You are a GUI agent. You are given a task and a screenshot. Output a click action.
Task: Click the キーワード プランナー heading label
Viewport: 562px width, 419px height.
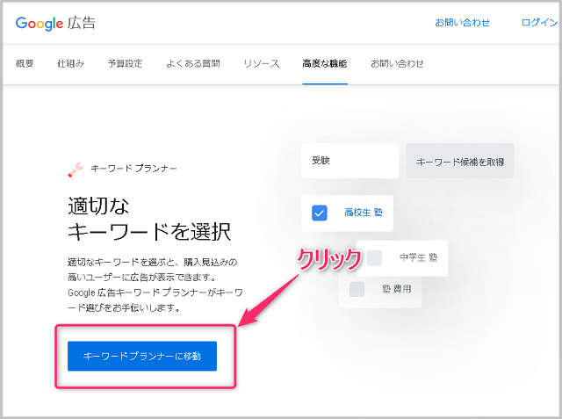click(133, 169)
